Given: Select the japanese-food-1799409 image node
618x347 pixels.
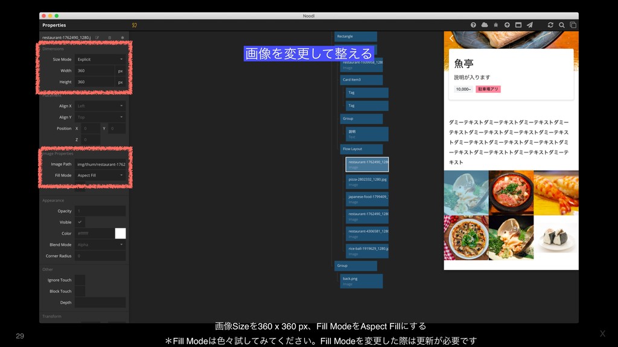Looking at the screenshot, I should (367, 199).
